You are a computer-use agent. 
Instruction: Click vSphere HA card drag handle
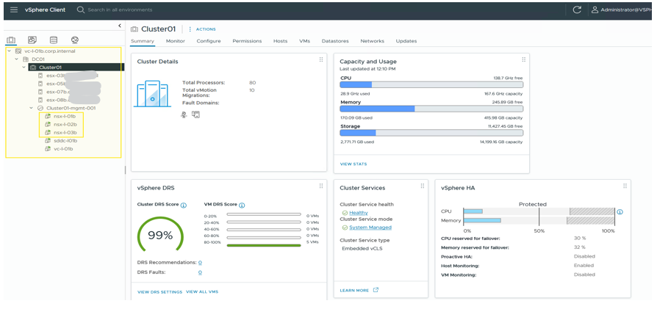pyautogui.click(x=625, y=186)
